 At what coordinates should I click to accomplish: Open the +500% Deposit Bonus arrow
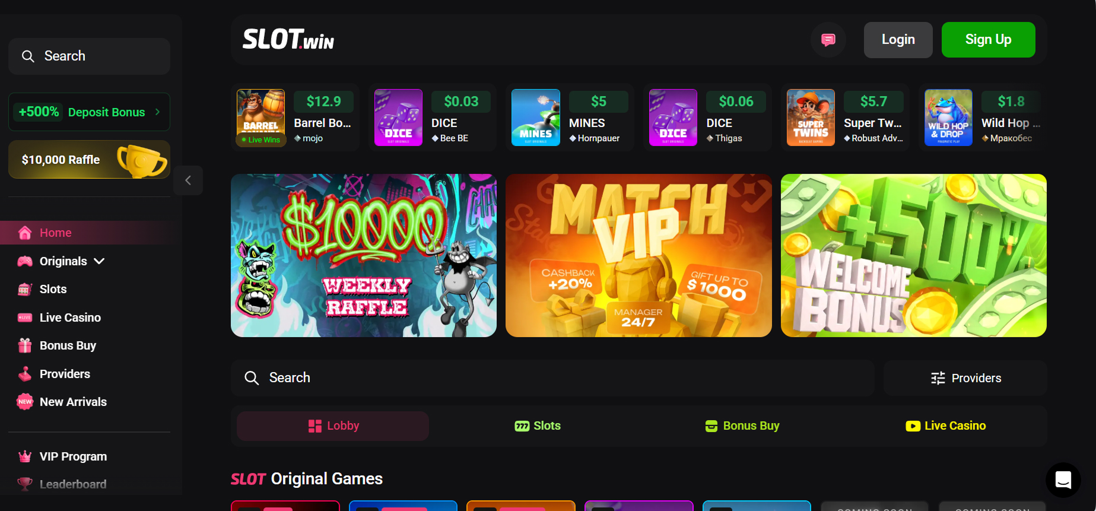point(157,112)
